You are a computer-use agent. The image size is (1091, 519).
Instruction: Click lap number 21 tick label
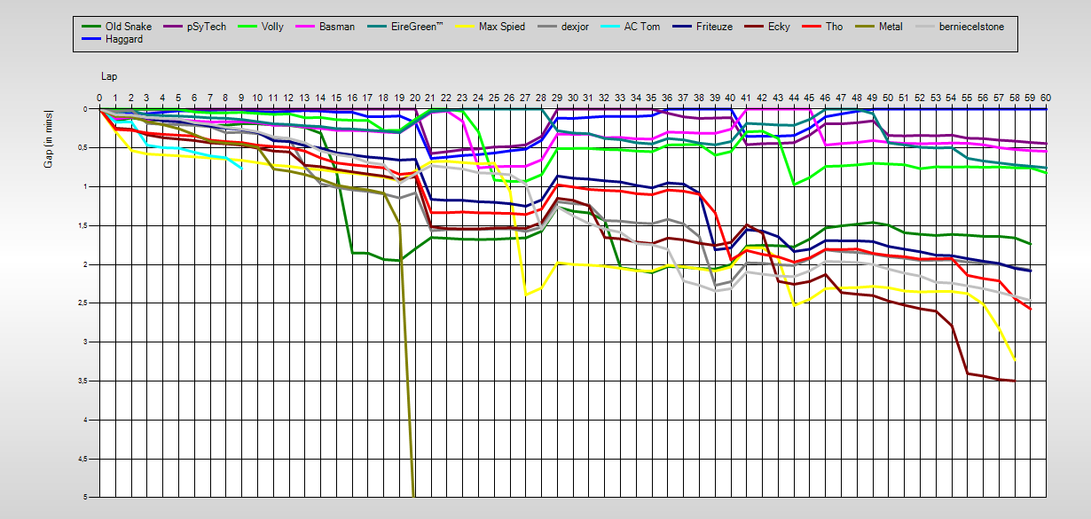(x=431, y=97)
